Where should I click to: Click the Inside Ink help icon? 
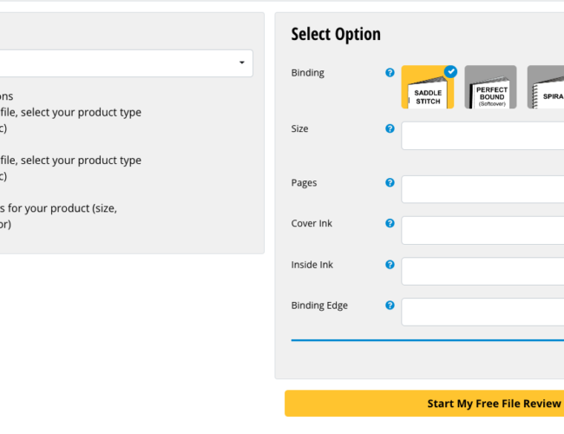(x=390, y=265)
